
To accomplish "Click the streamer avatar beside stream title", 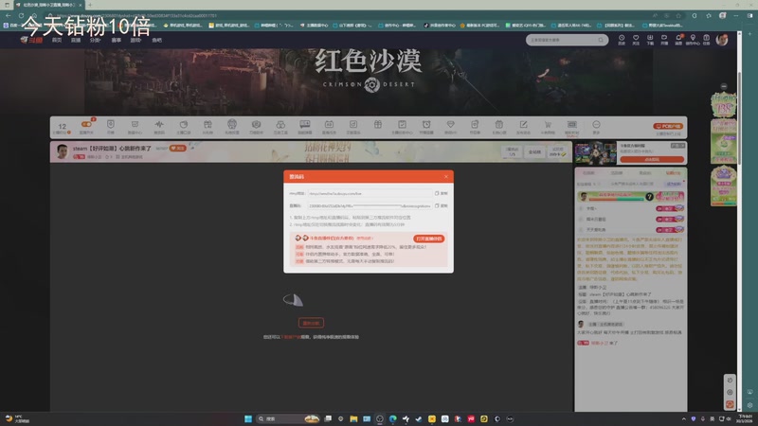I will tap(62, 151).
